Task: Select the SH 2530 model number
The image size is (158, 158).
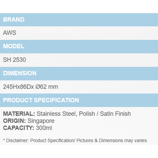Action: (x=14, y=60)
